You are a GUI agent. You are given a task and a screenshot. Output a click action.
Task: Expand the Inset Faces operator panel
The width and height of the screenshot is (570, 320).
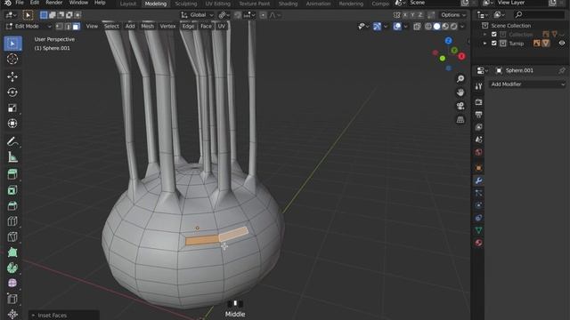(34, 316)
